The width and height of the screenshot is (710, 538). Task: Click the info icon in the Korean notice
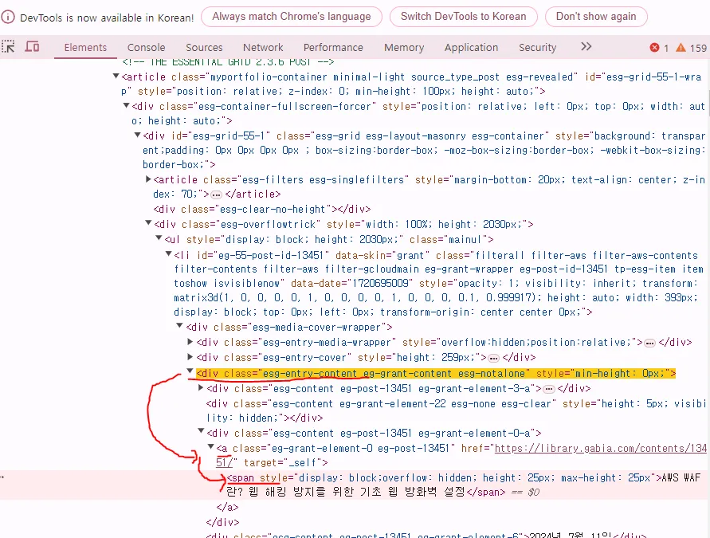point(8,18)
